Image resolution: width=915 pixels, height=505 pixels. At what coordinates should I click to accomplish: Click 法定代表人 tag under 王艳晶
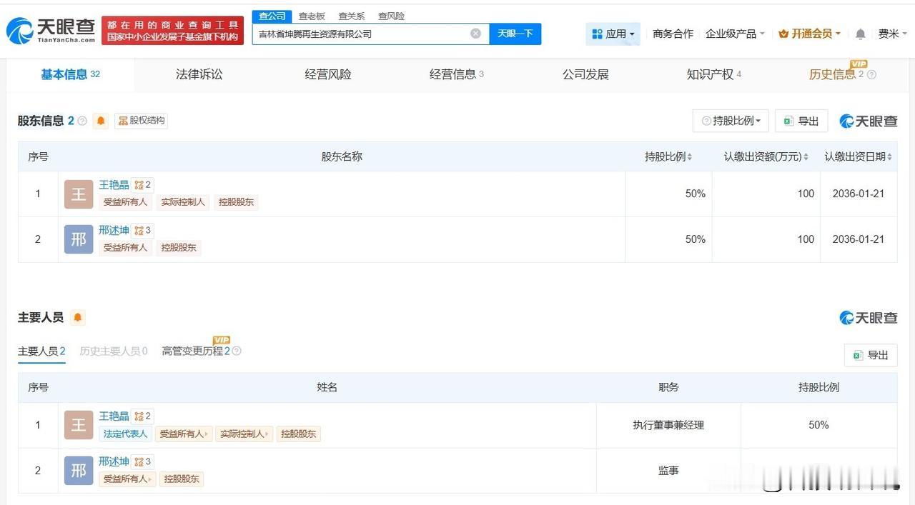(x=125, y=434)
